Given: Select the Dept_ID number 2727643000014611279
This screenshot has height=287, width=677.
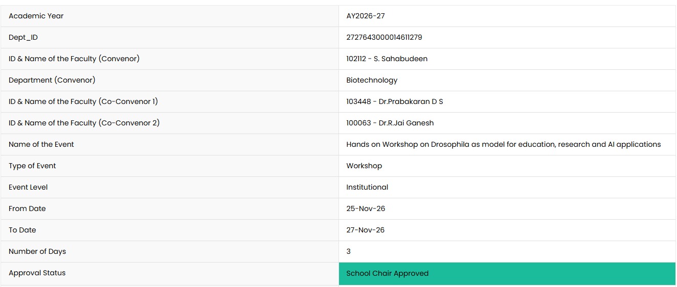Looking at the screenshot, I should pyautogui.click(x=384, y=37).
